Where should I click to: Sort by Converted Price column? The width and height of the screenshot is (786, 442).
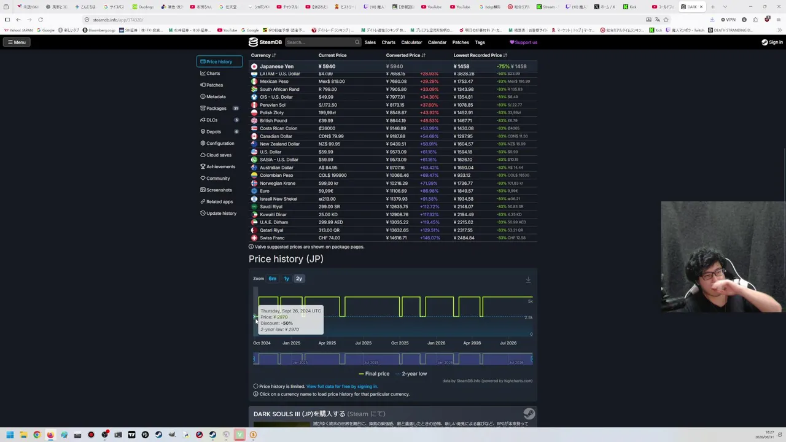click(406, 55)
